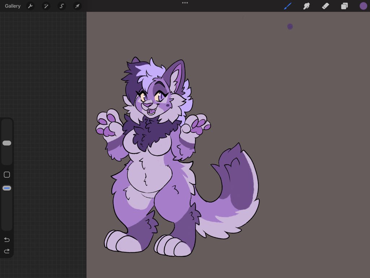Open the Adjustments magic wand menu
This screenshot has width=370, height=278.
[46, 6]
